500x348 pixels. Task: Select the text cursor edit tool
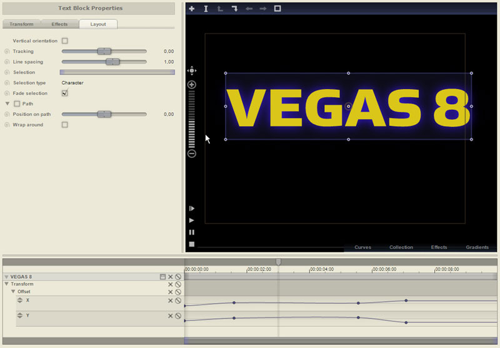[206, 9]
